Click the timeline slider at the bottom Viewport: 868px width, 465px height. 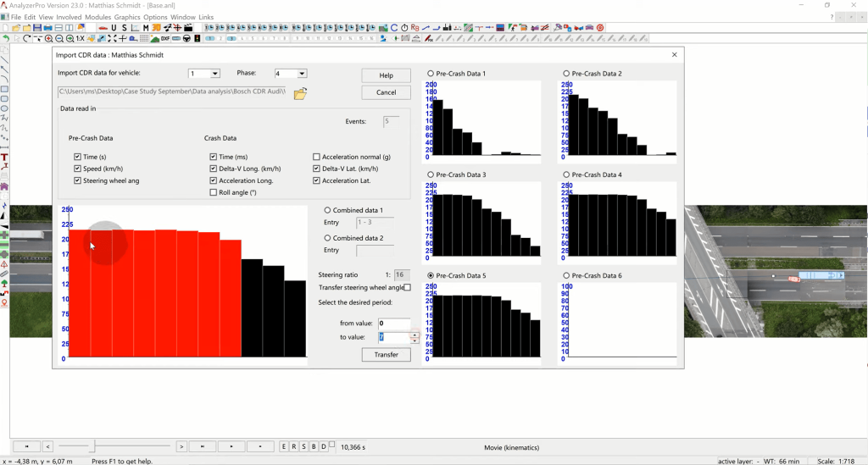[x=93, y=446]
